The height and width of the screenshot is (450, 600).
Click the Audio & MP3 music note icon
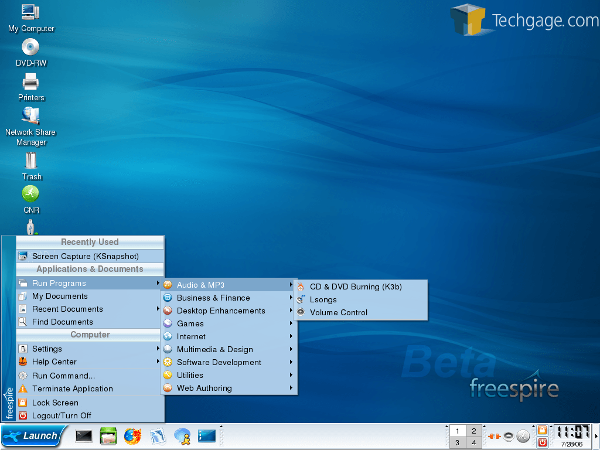168,285
